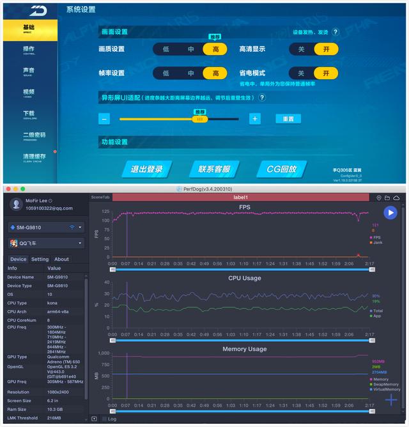Click the 重置 reset button

(288, 119)
